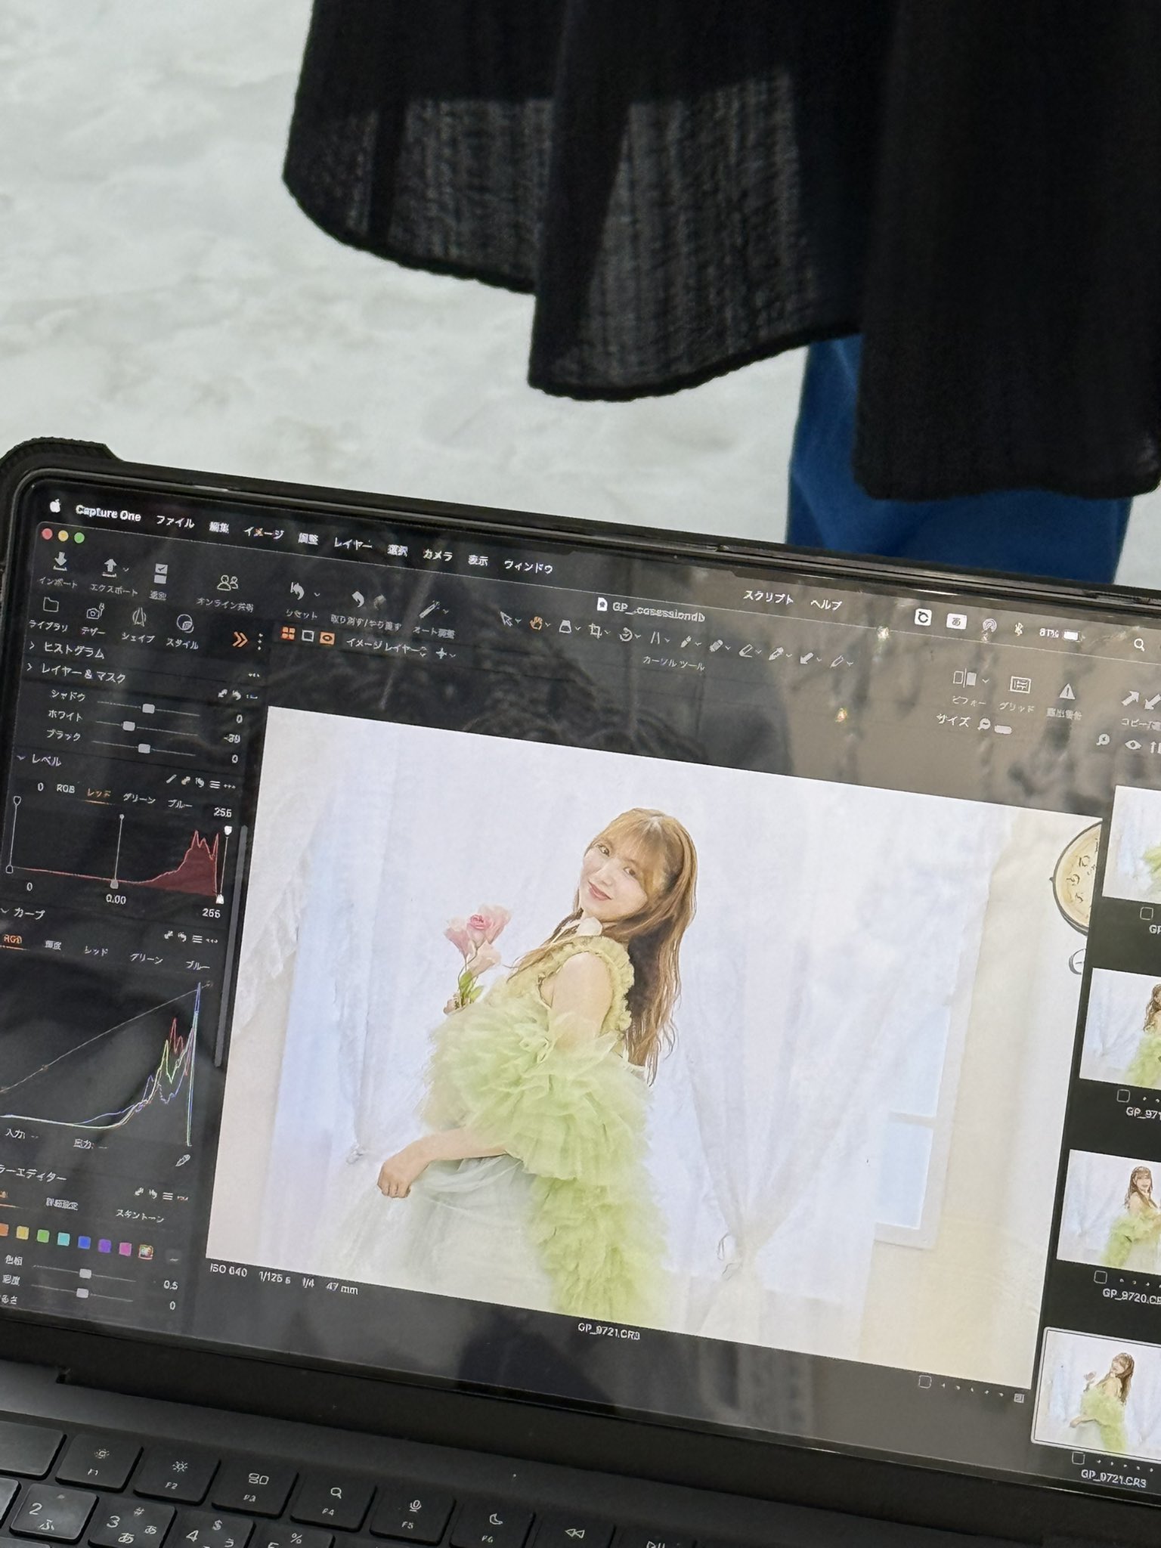The height and width of the screenshot is (1548, 1161).
Task: Click the macOS Spotlight search icon
Action: pos(1139,644)
